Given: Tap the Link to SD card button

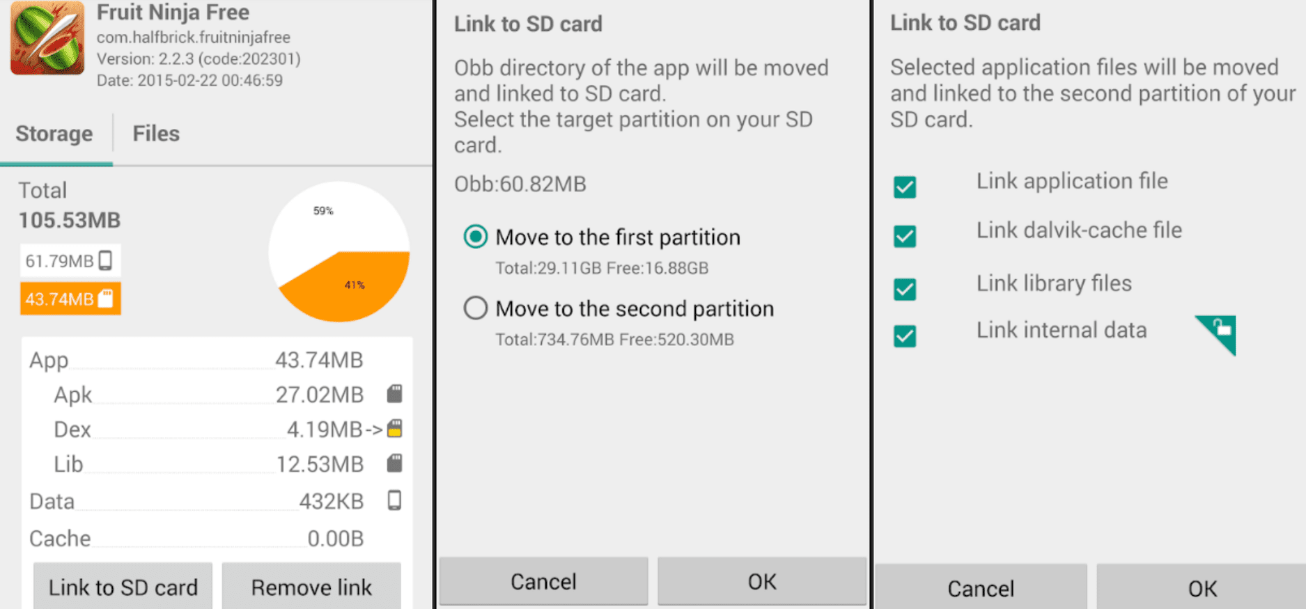Looking at the screenshot, I should coord(123,587).
